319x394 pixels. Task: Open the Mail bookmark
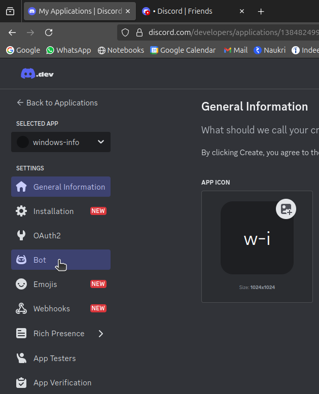[235, 50]
